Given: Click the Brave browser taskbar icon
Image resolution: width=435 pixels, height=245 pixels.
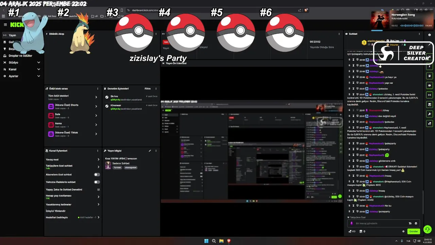Looking at the screenshot, I should tap(229, 241).
